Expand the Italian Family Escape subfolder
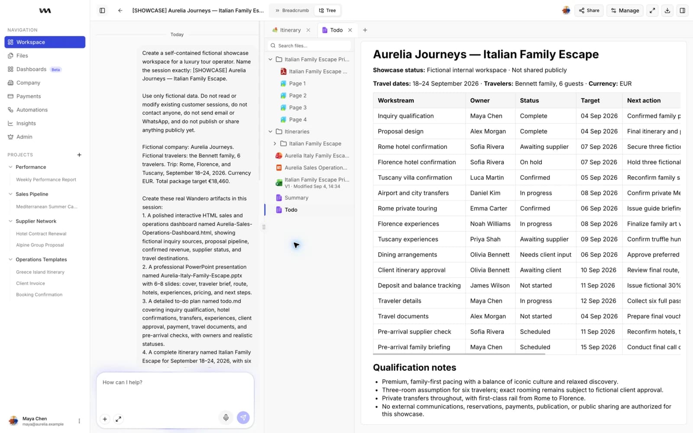 (275, 144)
